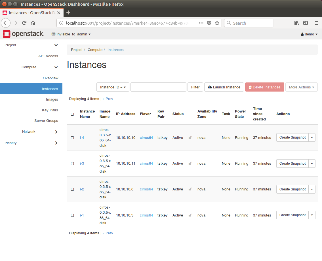Open cirros64 flavor link in row i-1

[146, 215]
